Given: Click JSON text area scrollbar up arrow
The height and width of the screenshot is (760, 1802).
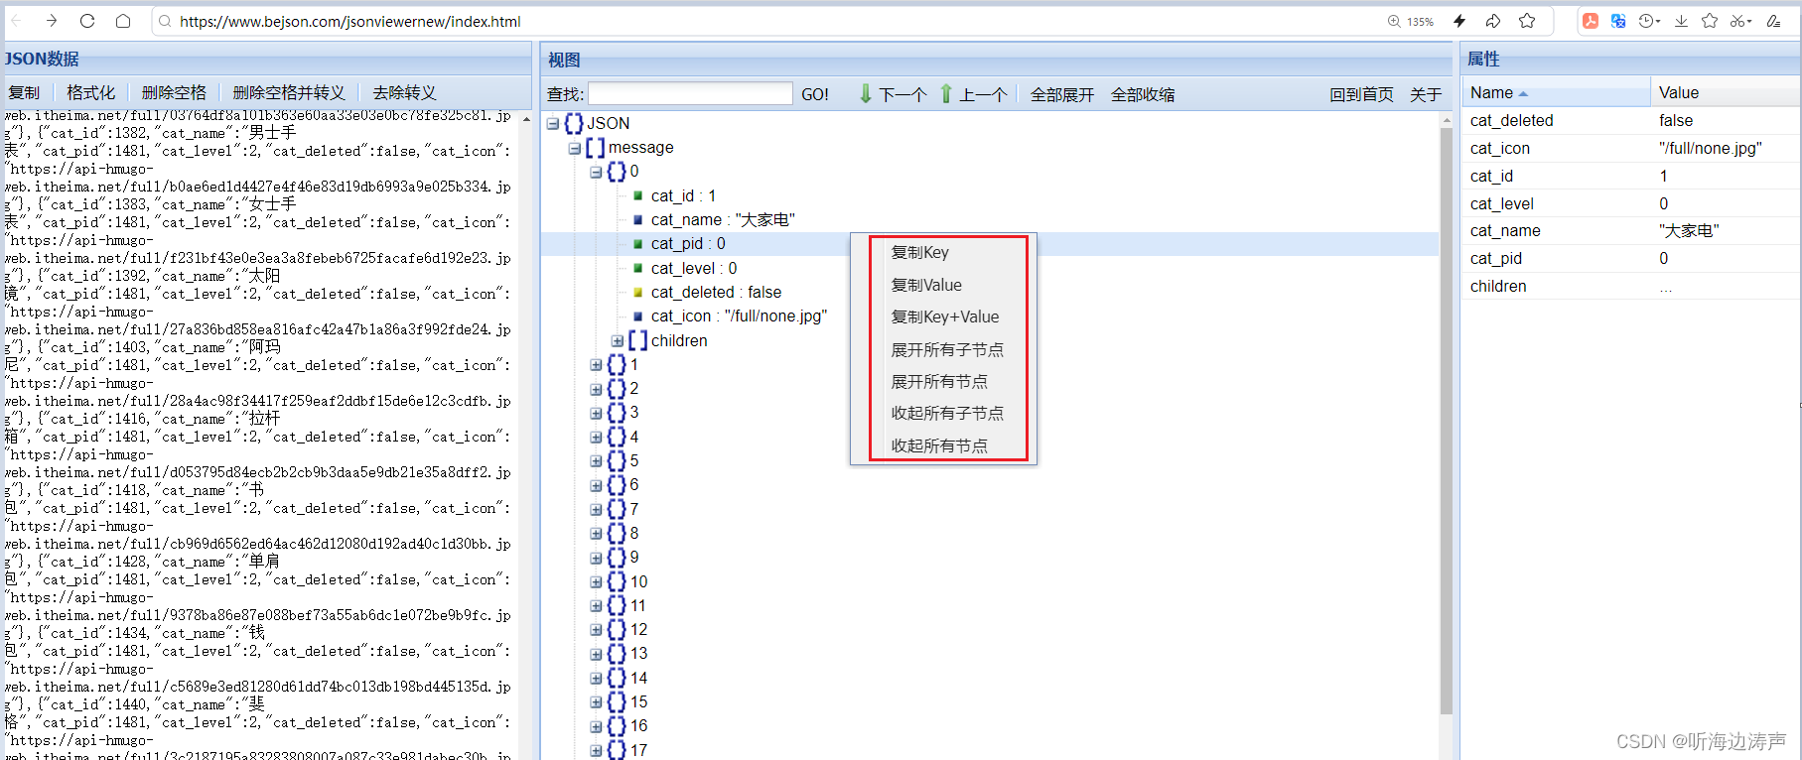Looking at the screenshot, I should click(x=525, y=120).
